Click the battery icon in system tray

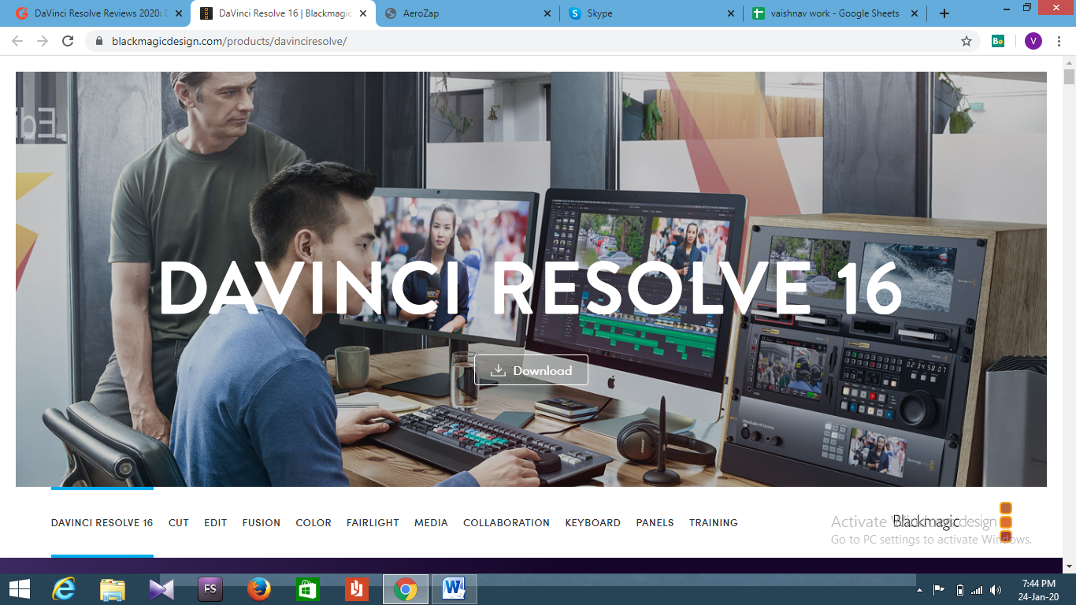(x=959, y=590)
